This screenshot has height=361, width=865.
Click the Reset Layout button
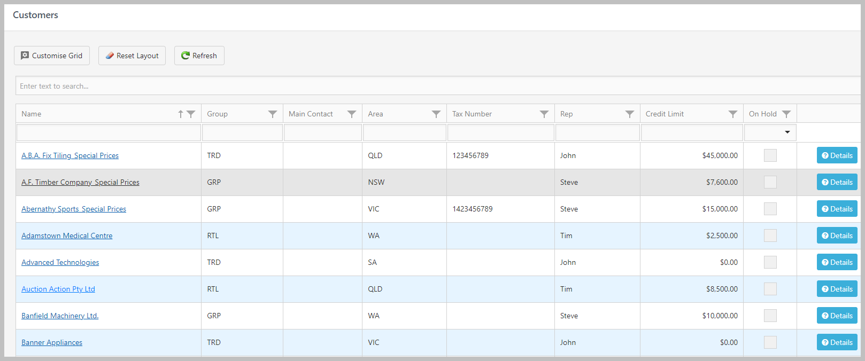coord(132,56)
